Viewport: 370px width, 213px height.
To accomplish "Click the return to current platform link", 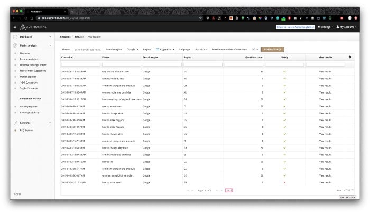I will click(295, 27).
